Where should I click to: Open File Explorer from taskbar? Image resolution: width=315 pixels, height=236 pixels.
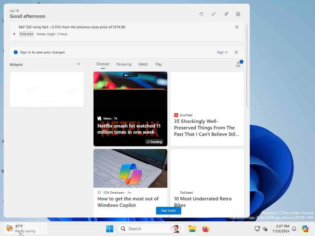point(192,229)
